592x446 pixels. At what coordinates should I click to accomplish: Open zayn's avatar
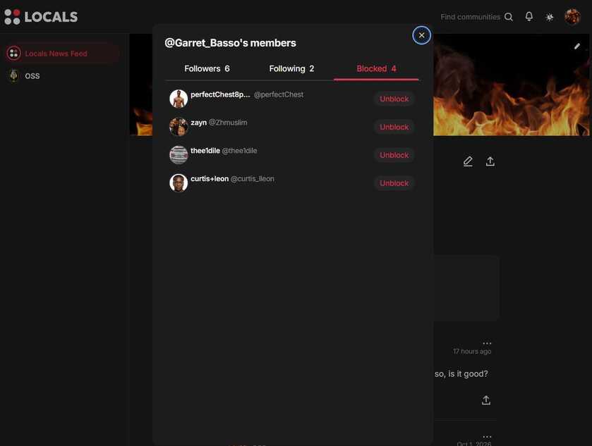[179, 127]
